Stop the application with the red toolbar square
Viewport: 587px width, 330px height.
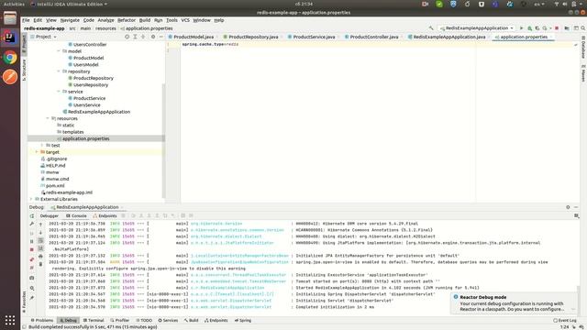pyautogui.click(x=557, y=28)
